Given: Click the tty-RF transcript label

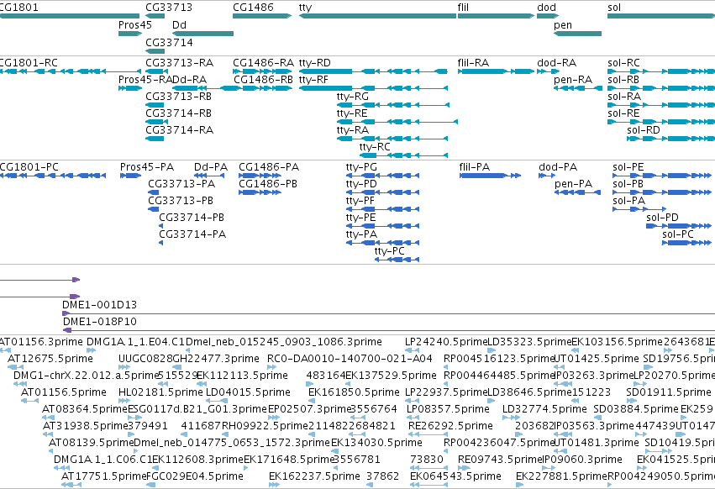Looking at the screenshot, I should point(313,79).
